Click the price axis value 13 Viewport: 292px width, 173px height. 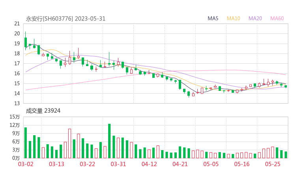17,103
